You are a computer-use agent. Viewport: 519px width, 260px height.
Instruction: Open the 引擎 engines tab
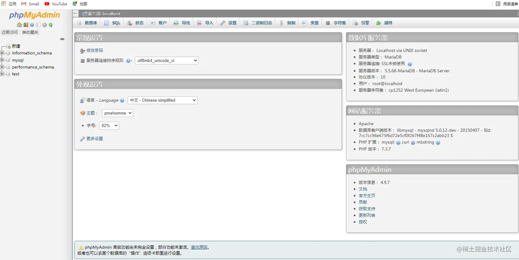tap(361, 23)
